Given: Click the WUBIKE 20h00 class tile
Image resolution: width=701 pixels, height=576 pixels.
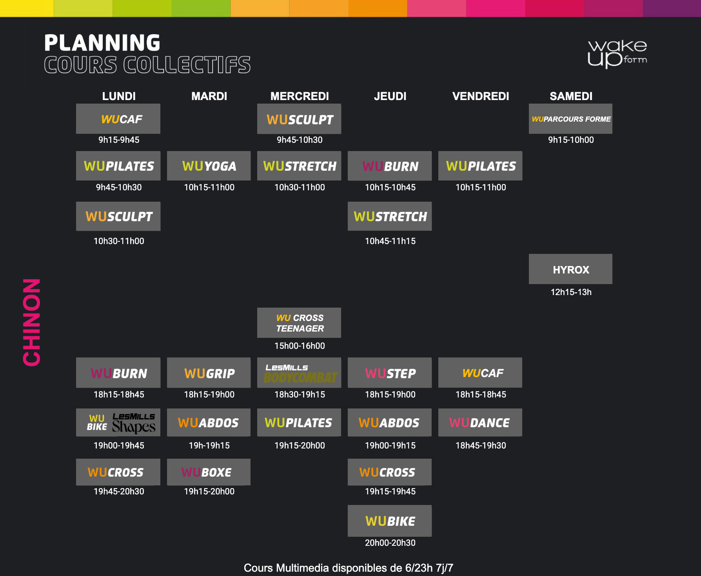Looking at the screenshot, I should pyautogui.click(x=390, y=521).
